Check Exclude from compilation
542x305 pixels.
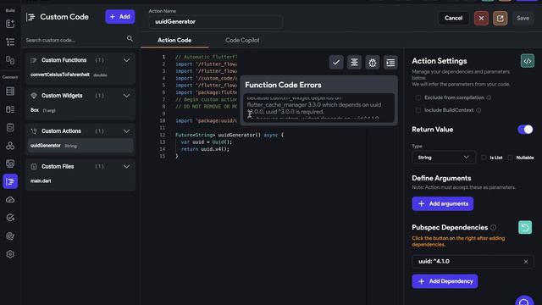tap(418, 98)
